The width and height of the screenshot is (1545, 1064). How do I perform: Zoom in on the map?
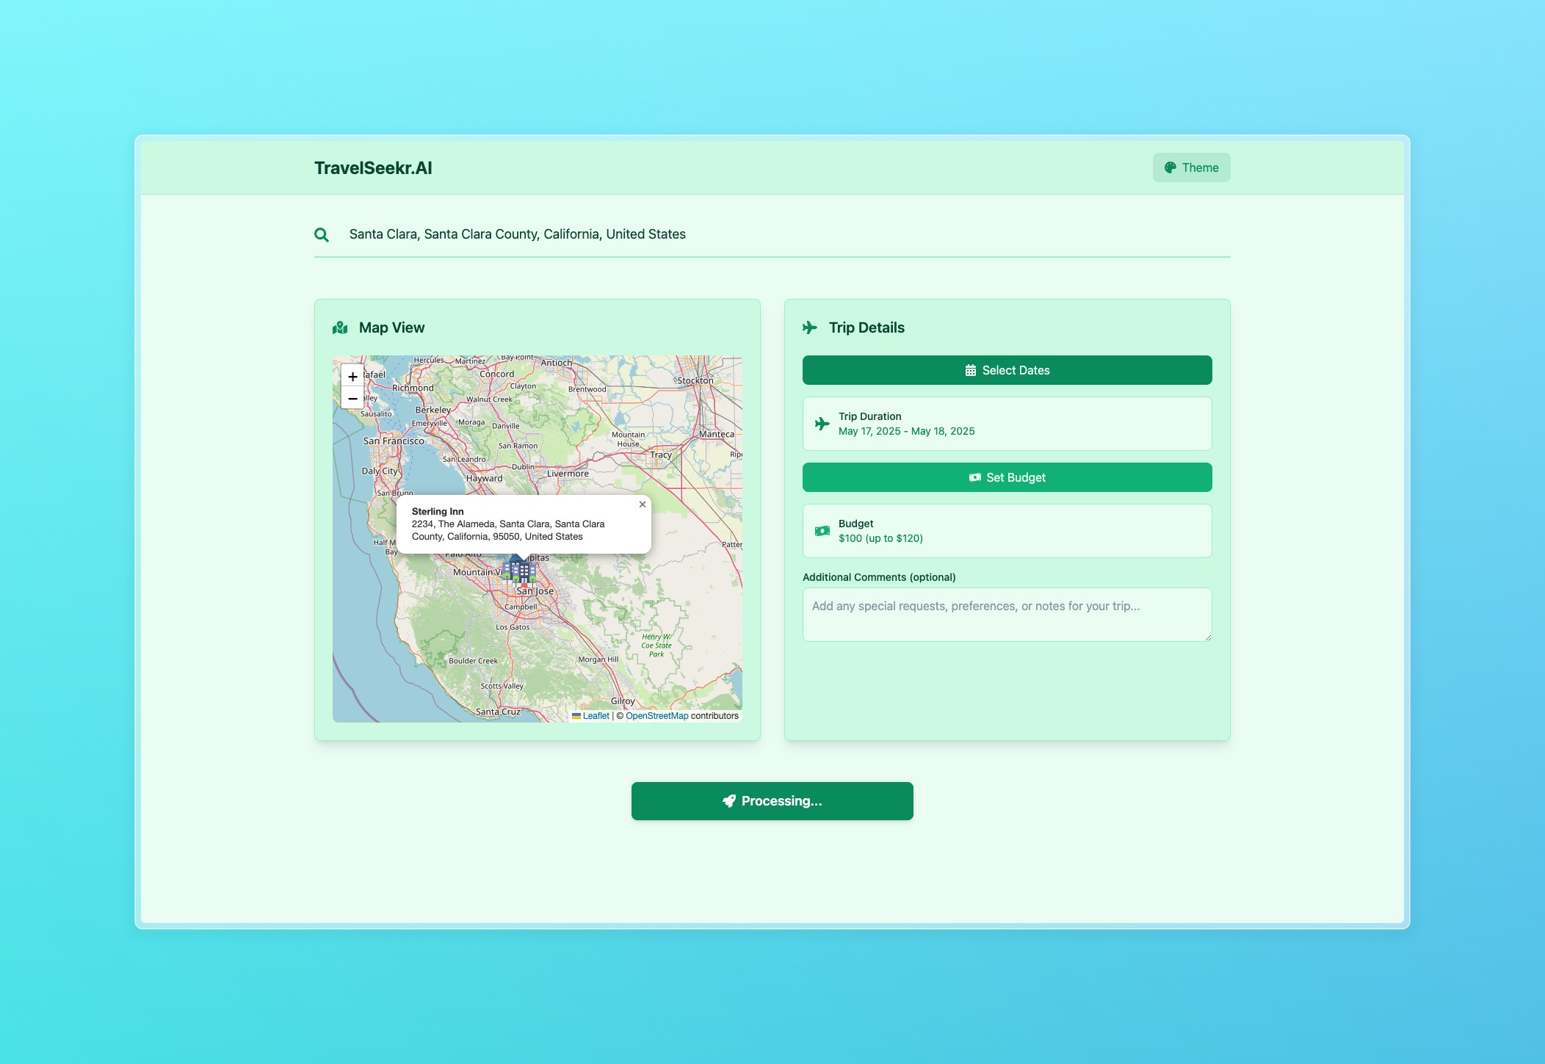point(352,377)
